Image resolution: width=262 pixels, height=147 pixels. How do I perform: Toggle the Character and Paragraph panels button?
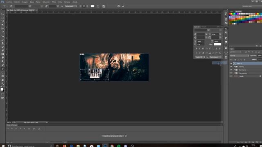(x=104, y=7)
